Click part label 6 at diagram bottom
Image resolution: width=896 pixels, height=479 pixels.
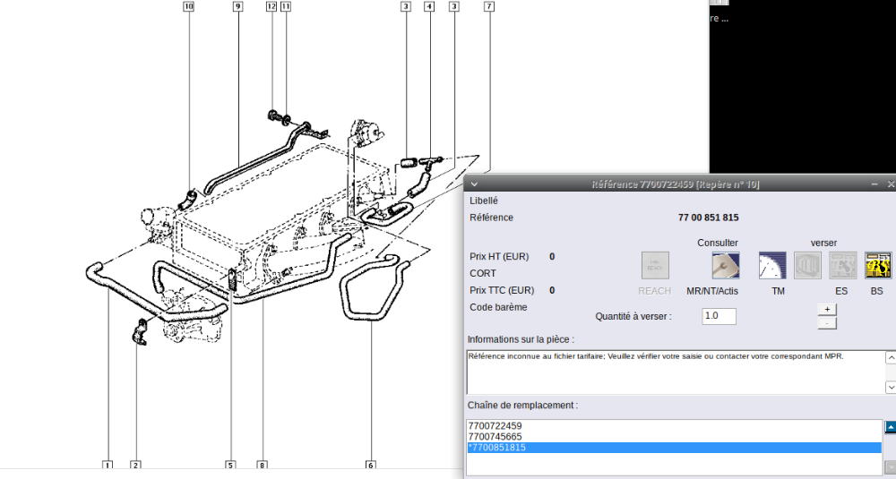point(370,465)
